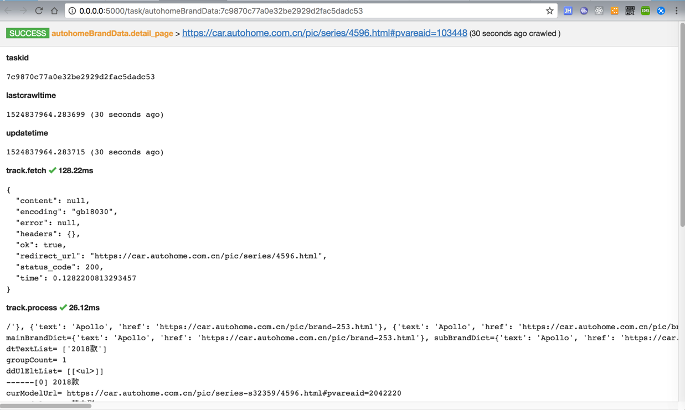The height and width of the screenshot is (410, 685).
Task: Click the vertical scrollbar thumb
Action: click(682, 124)
